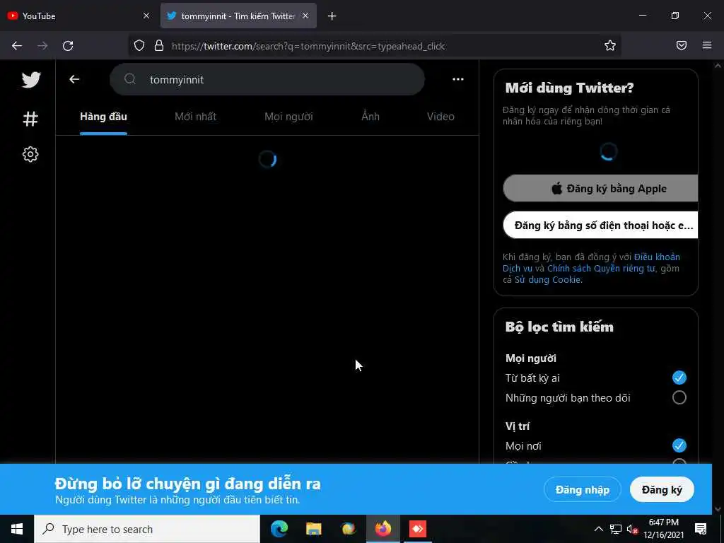Click the Windows taskbar search box
The height and width of the screenshot is (543, 724).
(x=147, y=529)
